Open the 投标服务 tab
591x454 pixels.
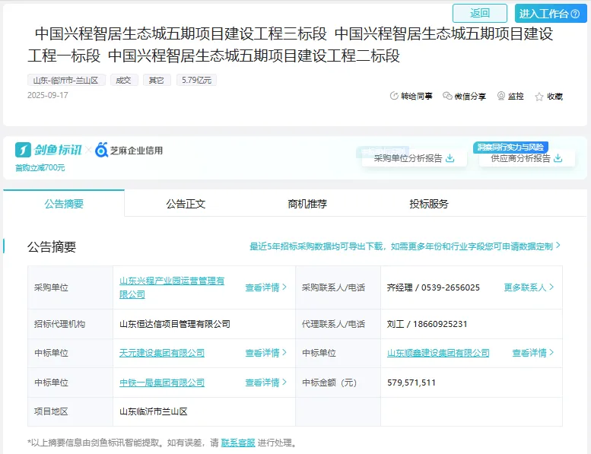click(429, 204)
